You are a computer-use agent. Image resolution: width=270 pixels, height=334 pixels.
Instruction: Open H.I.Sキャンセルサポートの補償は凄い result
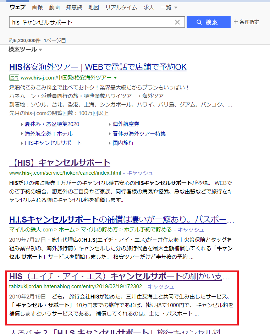point(122,220)
